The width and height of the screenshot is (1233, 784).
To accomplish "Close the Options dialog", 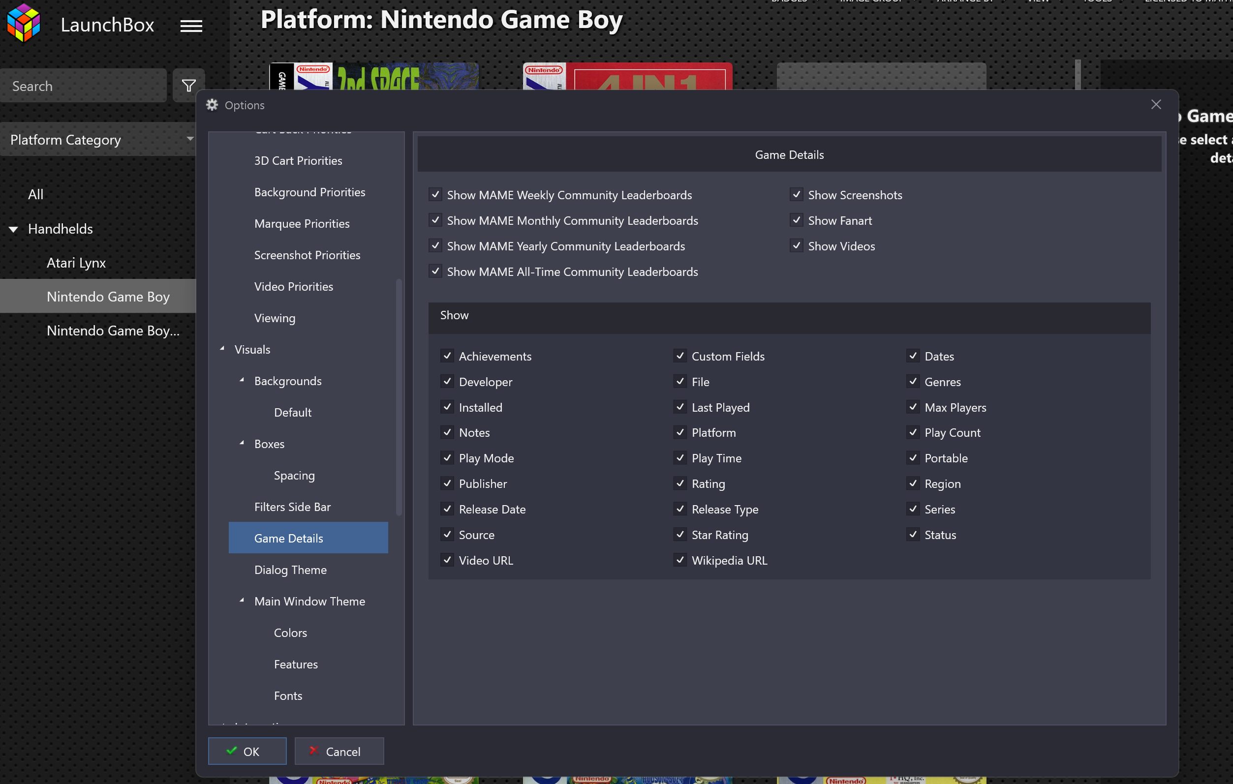I will click(x=1156, y=104).
